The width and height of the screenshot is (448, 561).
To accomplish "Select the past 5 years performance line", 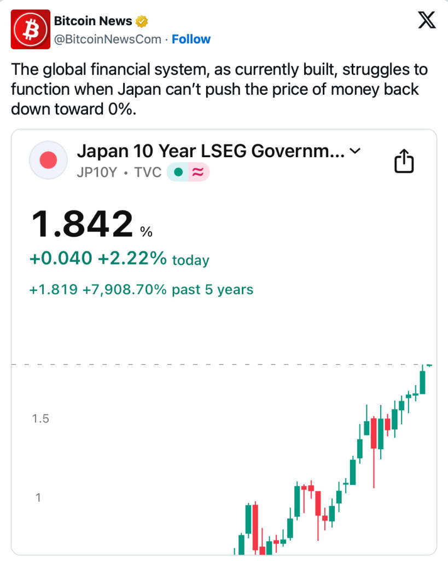I will coord(141,289).
